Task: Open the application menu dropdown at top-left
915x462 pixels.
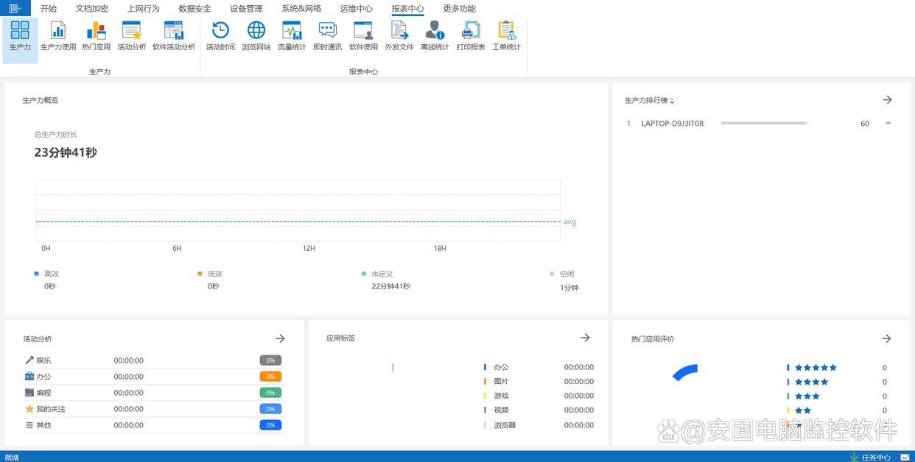Action: (x=15, y=8)
